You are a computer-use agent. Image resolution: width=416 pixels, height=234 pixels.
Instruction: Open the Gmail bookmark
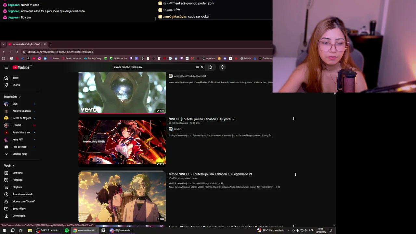click(193, 58)
